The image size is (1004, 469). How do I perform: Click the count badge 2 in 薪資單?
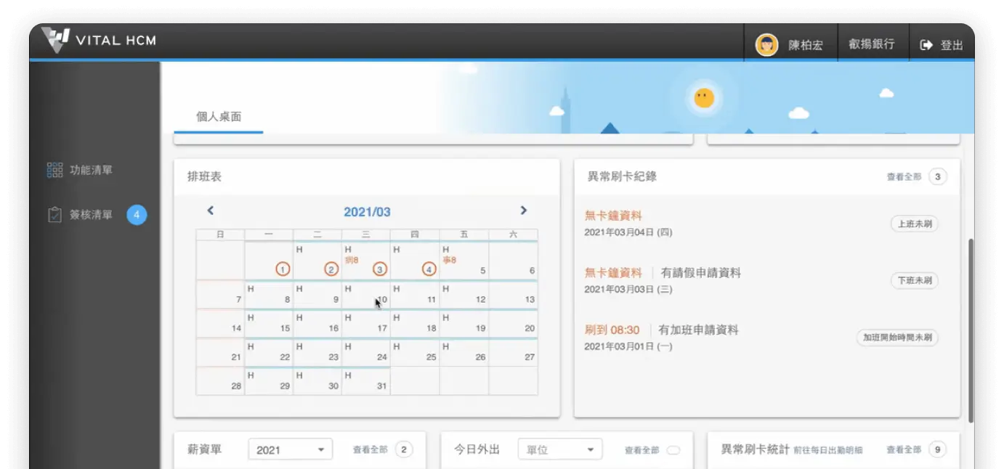pos(404,449)
